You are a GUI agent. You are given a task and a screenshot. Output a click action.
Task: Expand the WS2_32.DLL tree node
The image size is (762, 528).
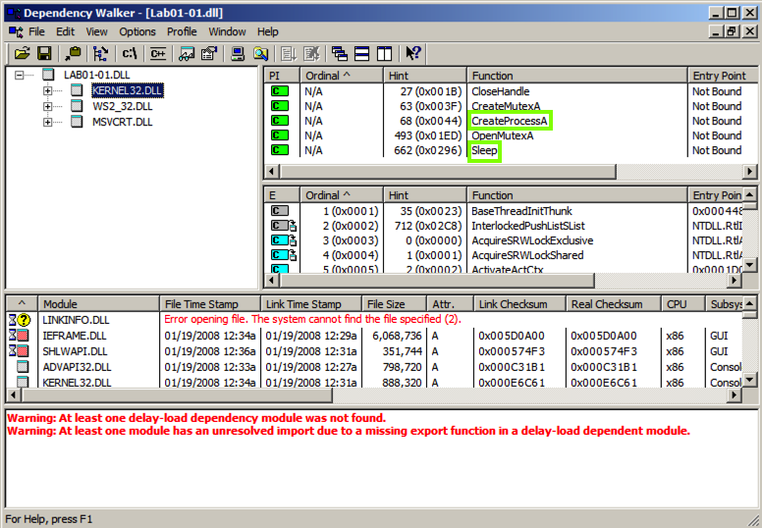[x=47, y=107]
